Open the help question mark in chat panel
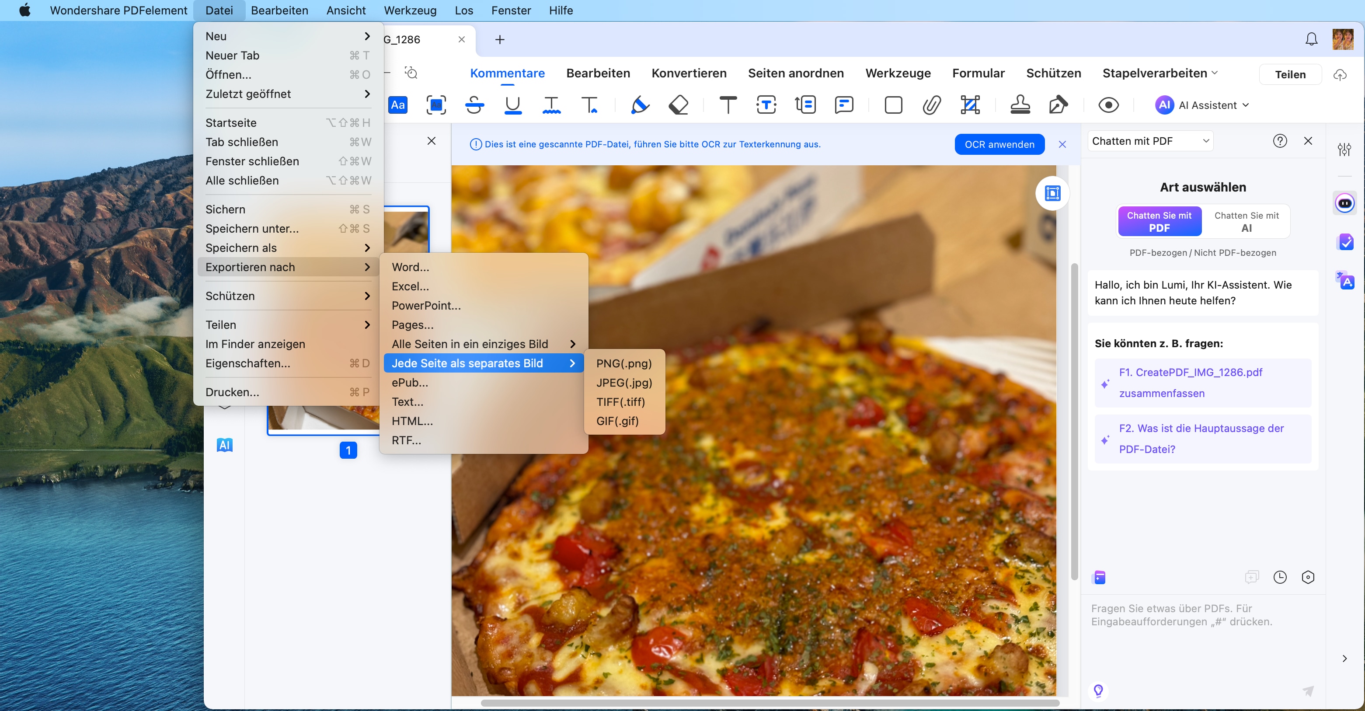 [x=1280, y=141]
